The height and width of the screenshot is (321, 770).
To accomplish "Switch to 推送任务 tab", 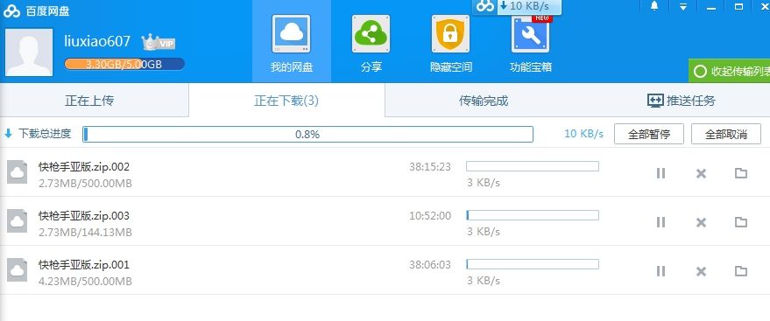I will [682, 101].
